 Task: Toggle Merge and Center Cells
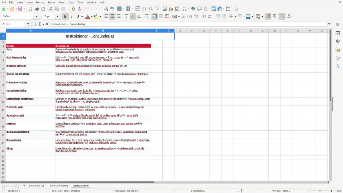(155, 17)
